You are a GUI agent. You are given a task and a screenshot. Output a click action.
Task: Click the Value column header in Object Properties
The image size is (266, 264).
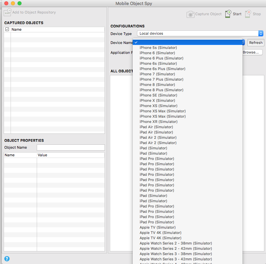[x=70, y=155]
